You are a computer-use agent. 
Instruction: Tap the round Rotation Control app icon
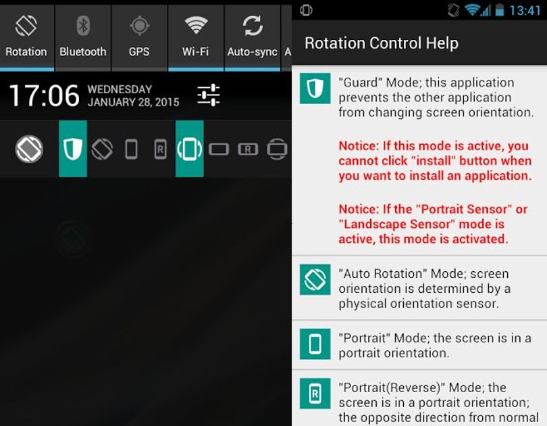[x=29, y=149]
